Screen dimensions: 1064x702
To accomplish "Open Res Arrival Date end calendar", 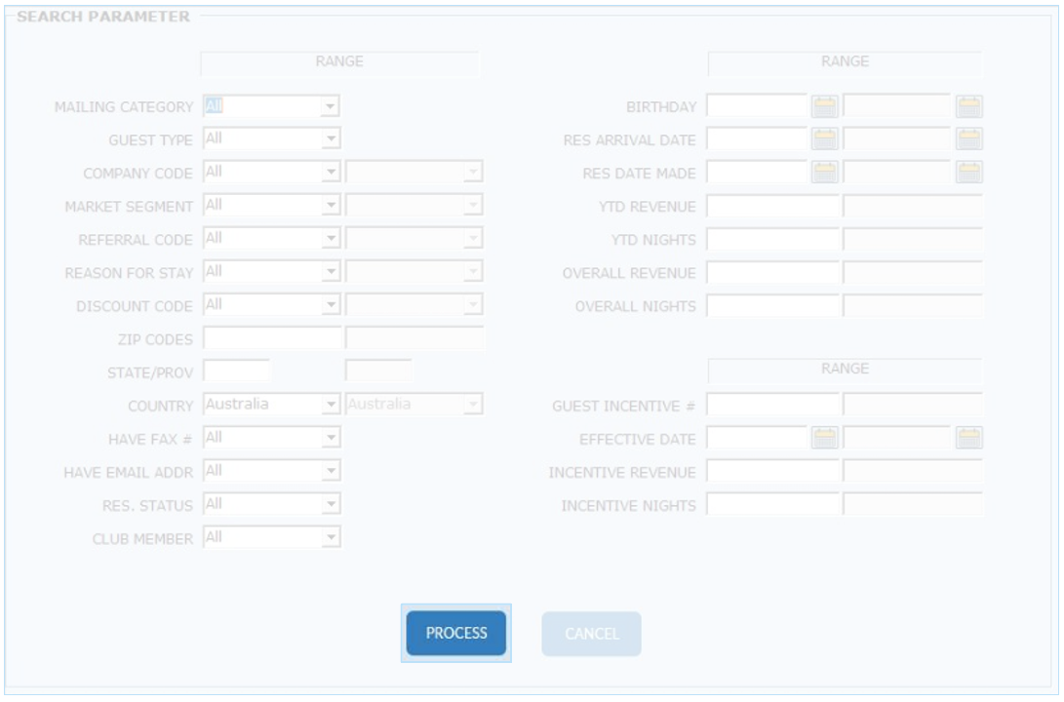I will click(968, 139).
